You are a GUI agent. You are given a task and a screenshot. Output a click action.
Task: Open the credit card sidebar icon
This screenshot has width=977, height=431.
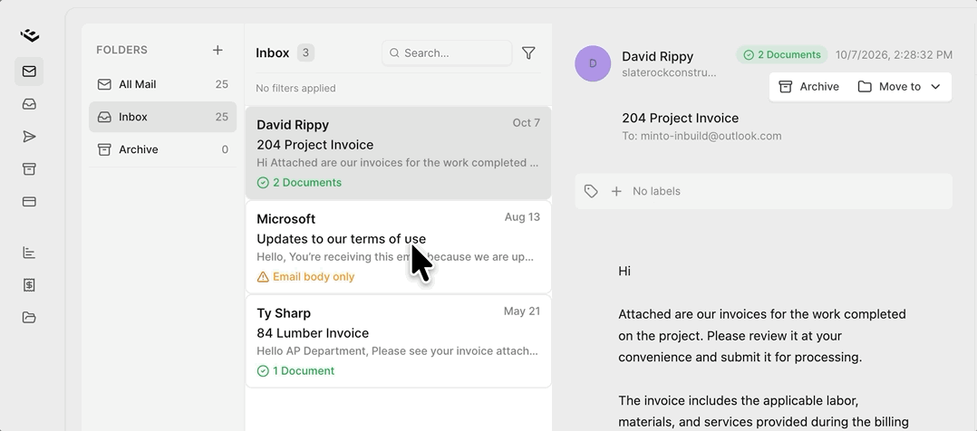(x=29, y=201)
